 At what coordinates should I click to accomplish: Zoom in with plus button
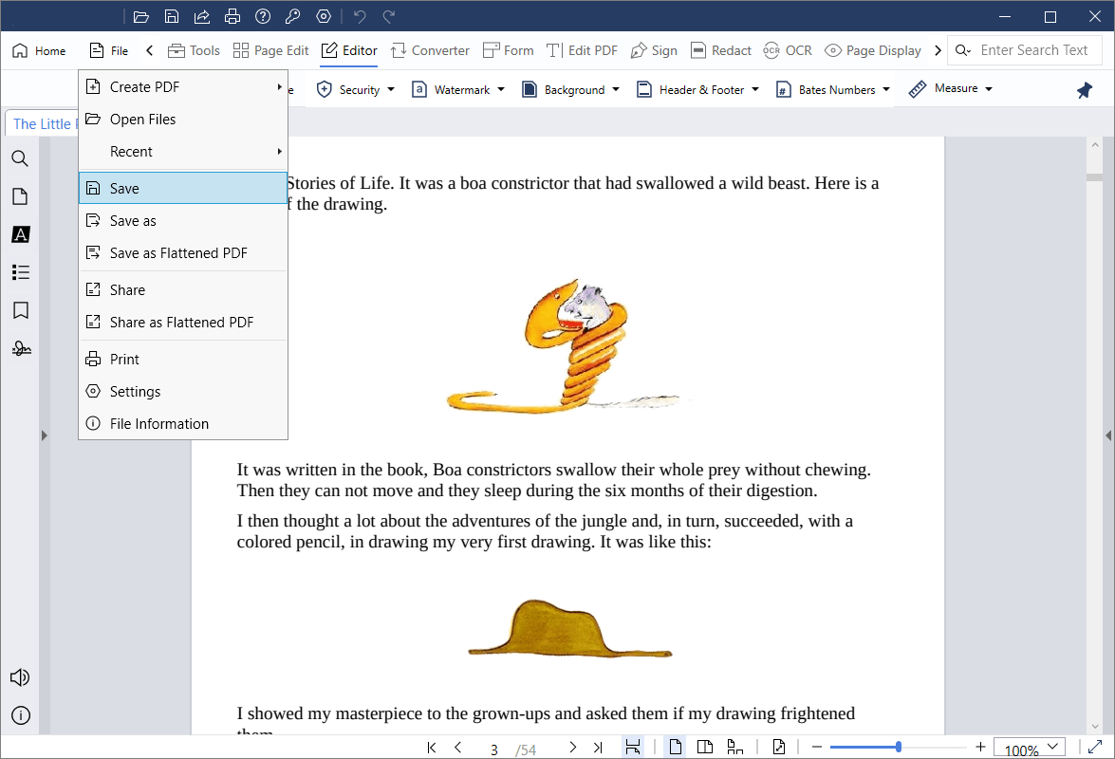coord(980,747)
